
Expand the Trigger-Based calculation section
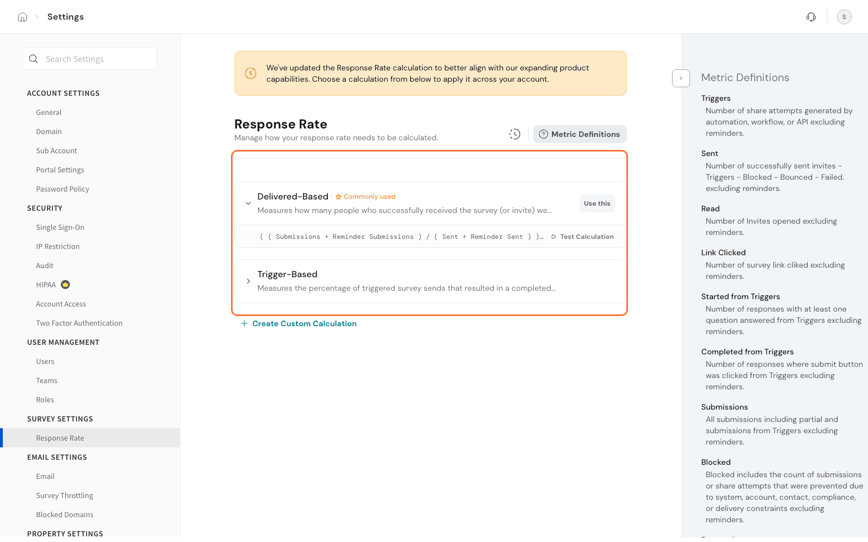[x=248, y=281]
